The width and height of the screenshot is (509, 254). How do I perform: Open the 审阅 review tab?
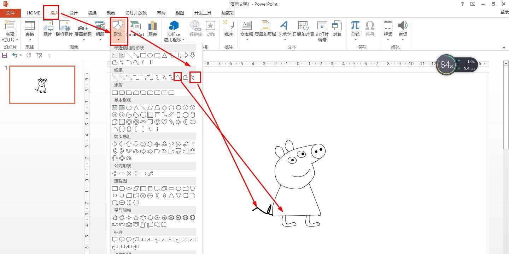(161, 13)
